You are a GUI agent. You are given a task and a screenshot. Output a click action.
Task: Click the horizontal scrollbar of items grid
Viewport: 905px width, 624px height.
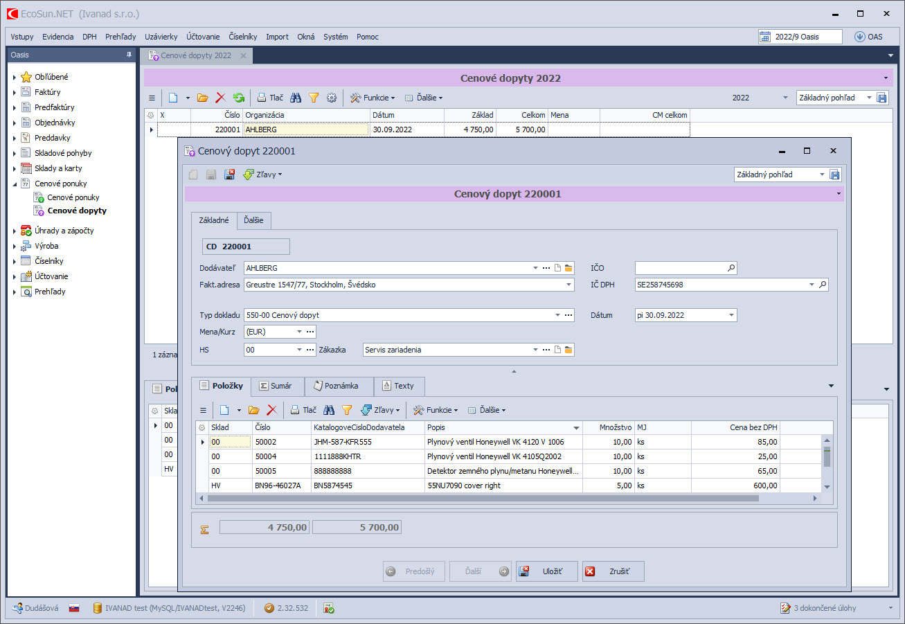click(482, 498)
